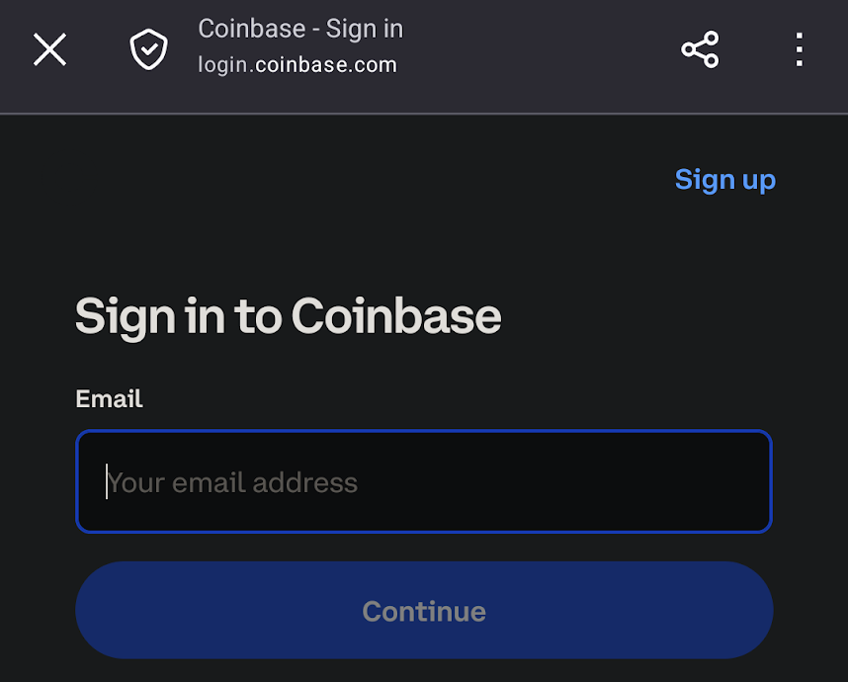Viewport: 848px width, 682px height.
Task: Click "coinbase.com" domain in the address bar
Action: tap(326, 65)
